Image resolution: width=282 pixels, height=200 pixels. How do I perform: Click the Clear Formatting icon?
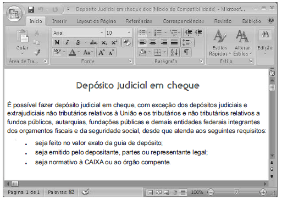[x=126, y=42]
